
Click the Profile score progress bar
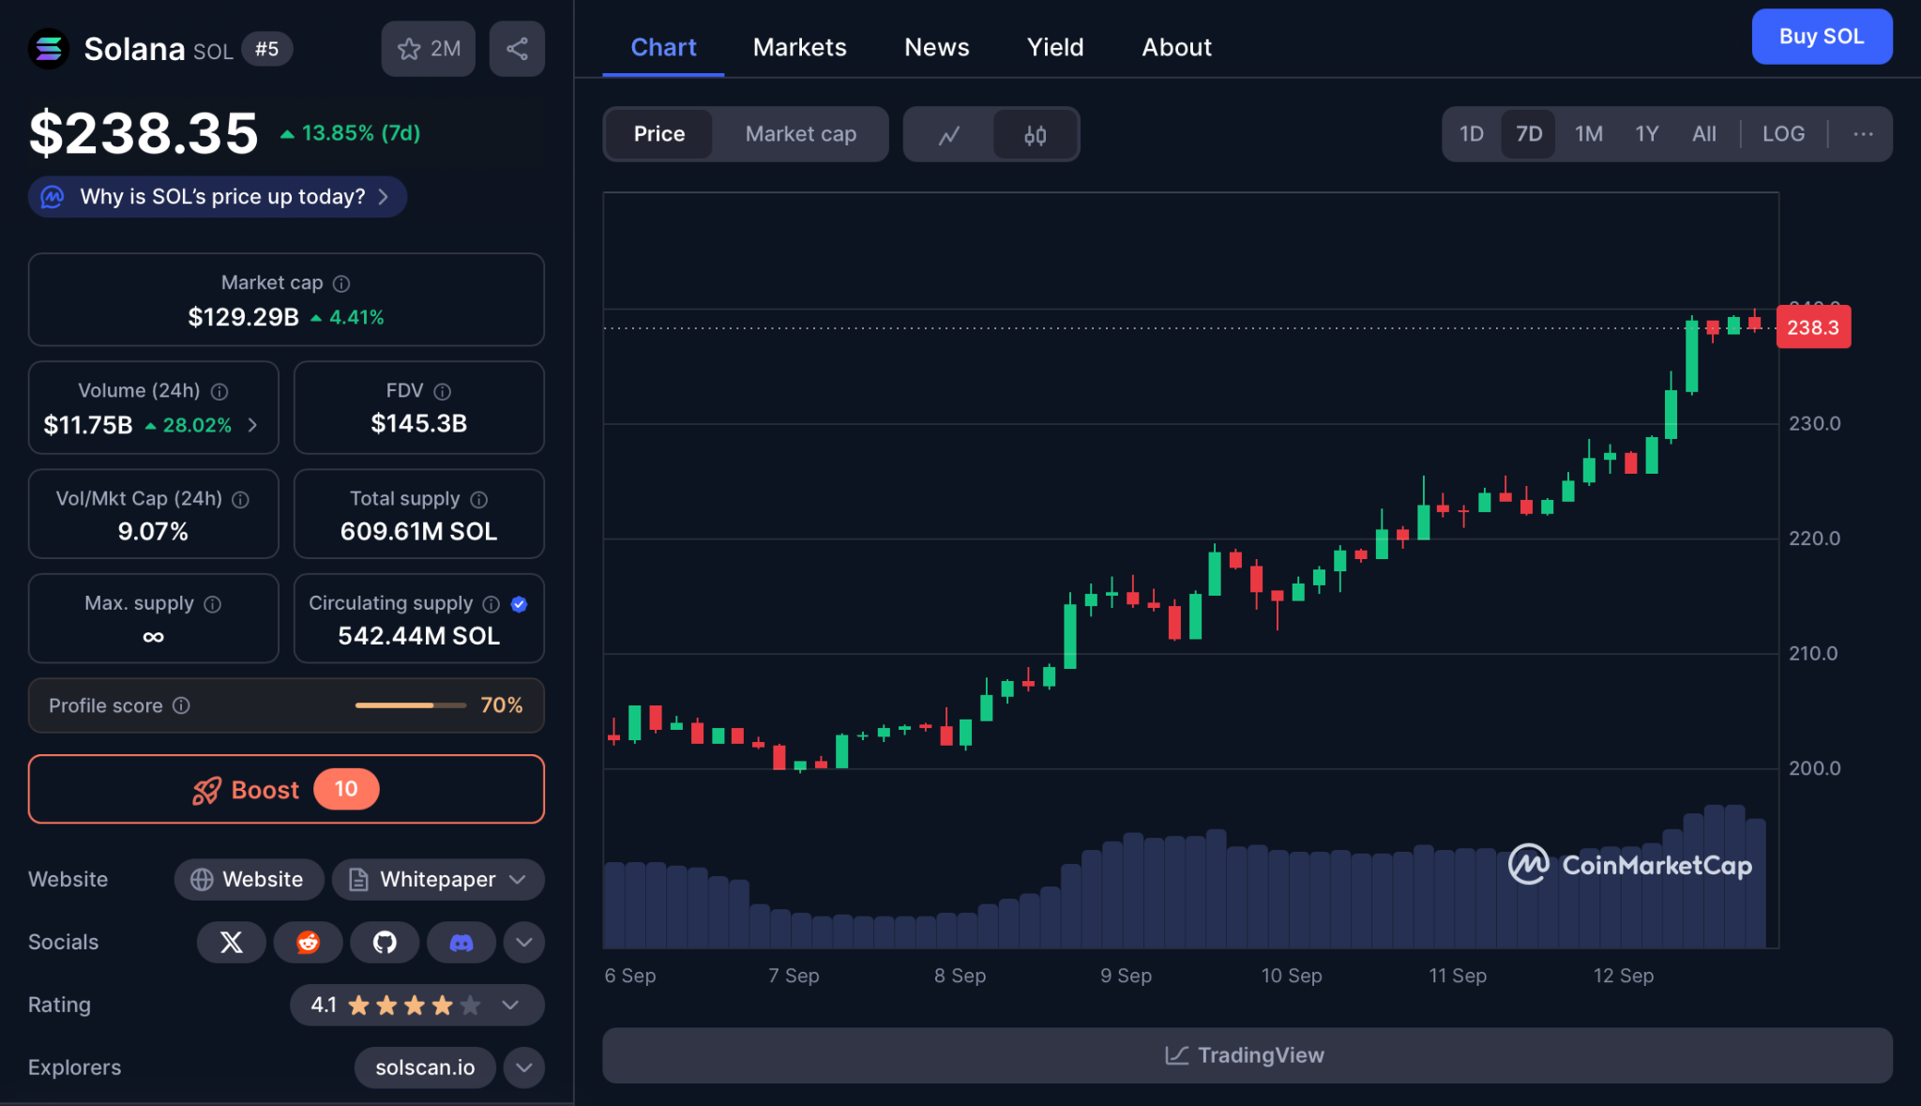click(410, 705)
